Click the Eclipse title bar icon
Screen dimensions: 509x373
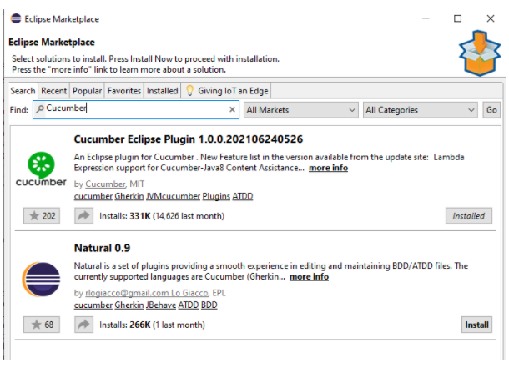click(x=16, y=18)
